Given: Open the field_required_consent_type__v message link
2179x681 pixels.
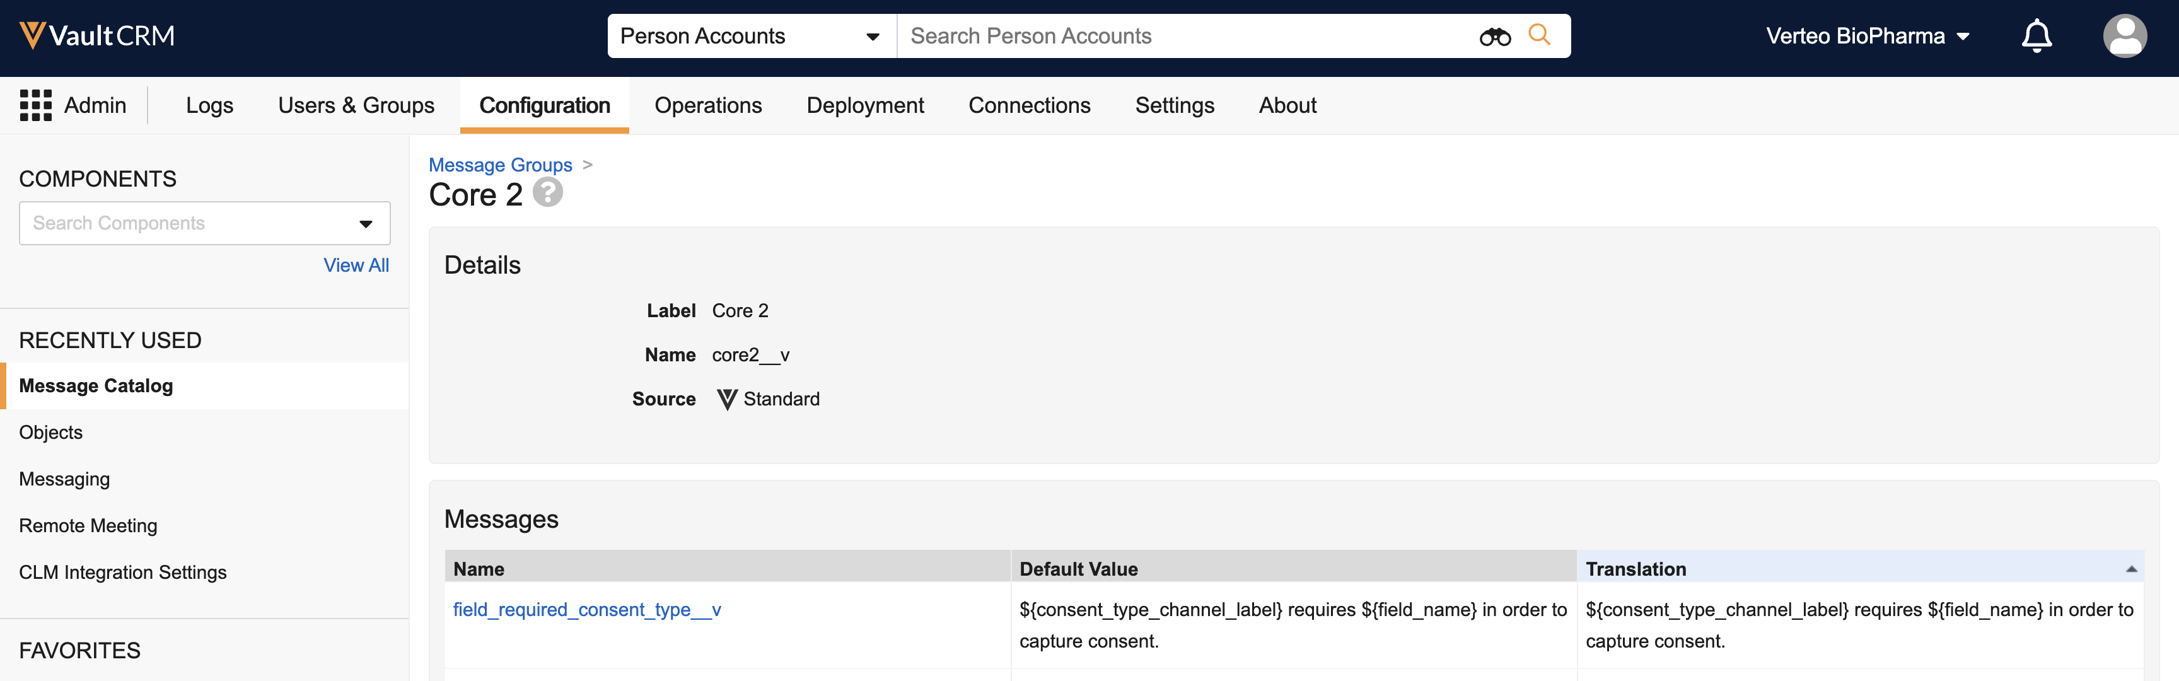Looking at the screenshot, I should (x=587, y=610).
